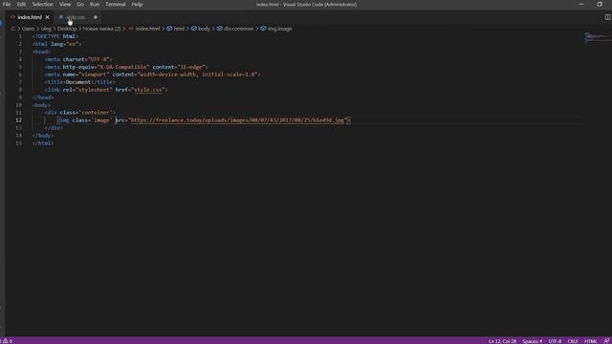This screenshot has width=612, height=344.
Task: Click 'Desktop' in the breadcrumb path
Action: [x=67, y=29]
